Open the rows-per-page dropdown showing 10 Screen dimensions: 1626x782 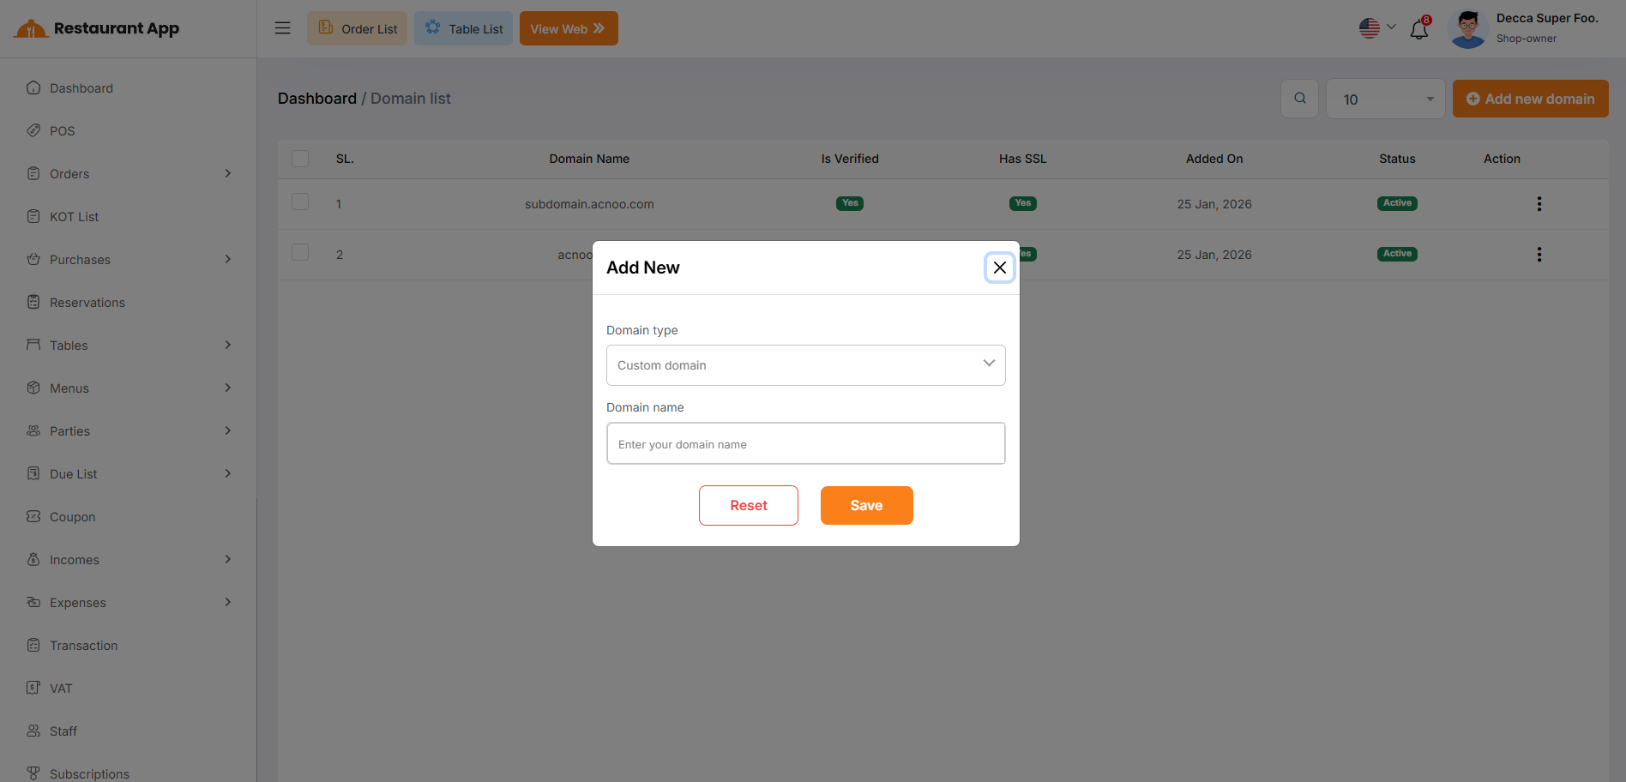1385,99
